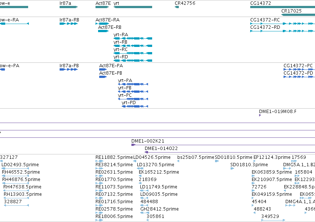Click the Act87E-RA transcript glyph

[x=102, y=24]
